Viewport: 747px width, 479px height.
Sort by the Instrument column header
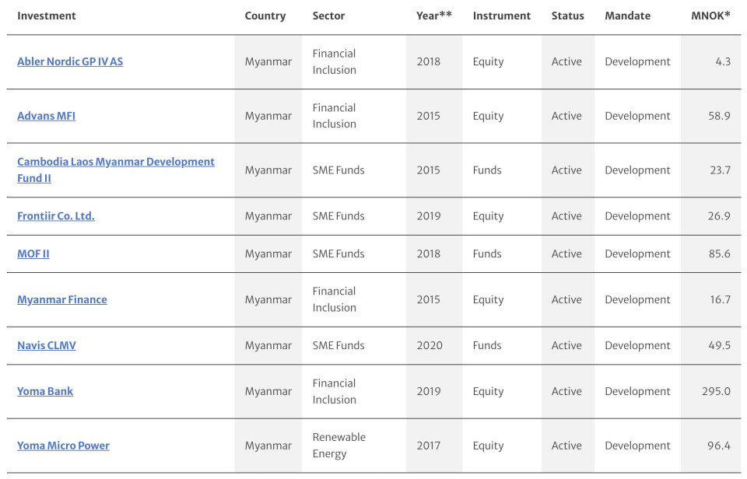pyautogui.click(x=502, y=16)
